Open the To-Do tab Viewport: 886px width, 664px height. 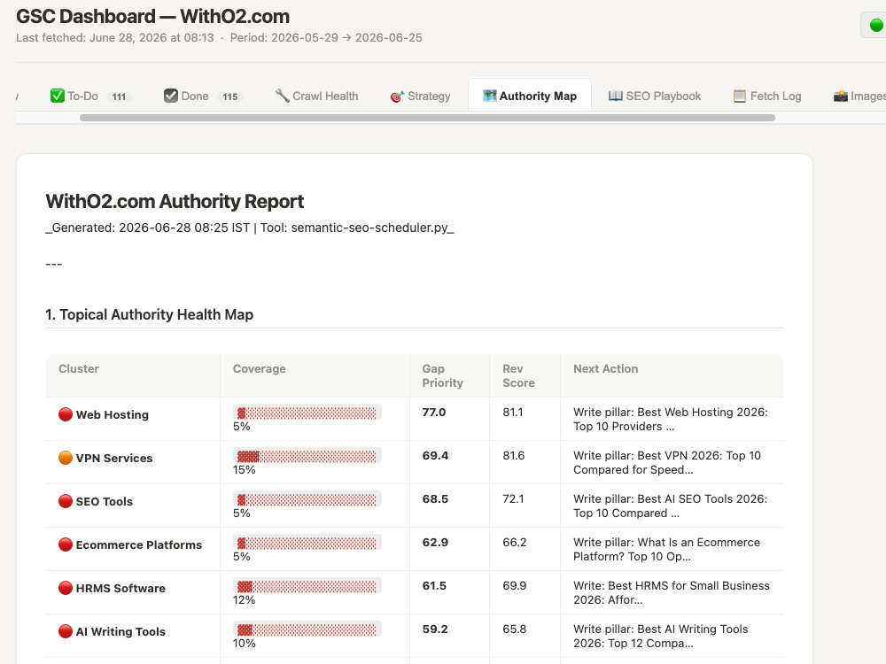pos(90,96)
